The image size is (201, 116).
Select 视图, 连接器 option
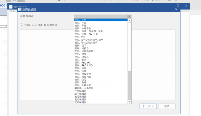point(101,48)
